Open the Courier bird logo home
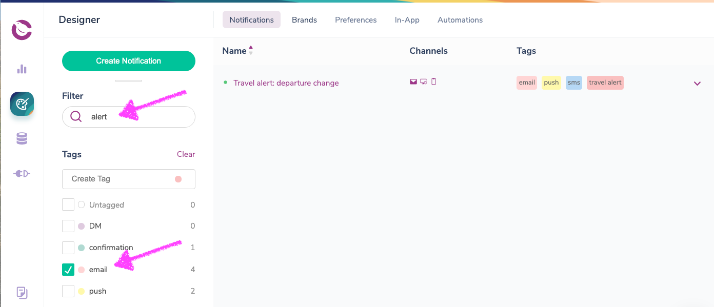The height and width of the screenshot is (307, 714). coord(22,30)
